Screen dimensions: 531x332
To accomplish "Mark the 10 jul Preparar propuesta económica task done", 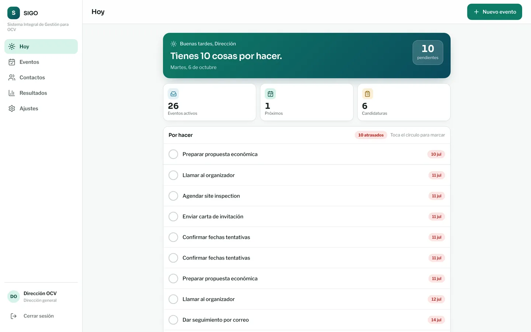I will (173, 154).
